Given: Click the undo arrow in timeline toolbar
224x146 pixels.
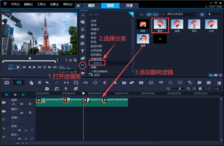Looking at the screenshot, I should [47, 83].
